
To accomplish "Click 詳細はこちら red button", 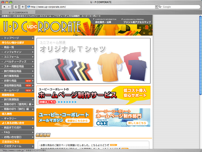I will click(x=47, y=102).
